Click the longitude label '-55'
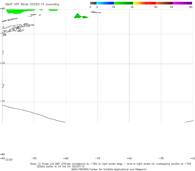 (34, 158)
